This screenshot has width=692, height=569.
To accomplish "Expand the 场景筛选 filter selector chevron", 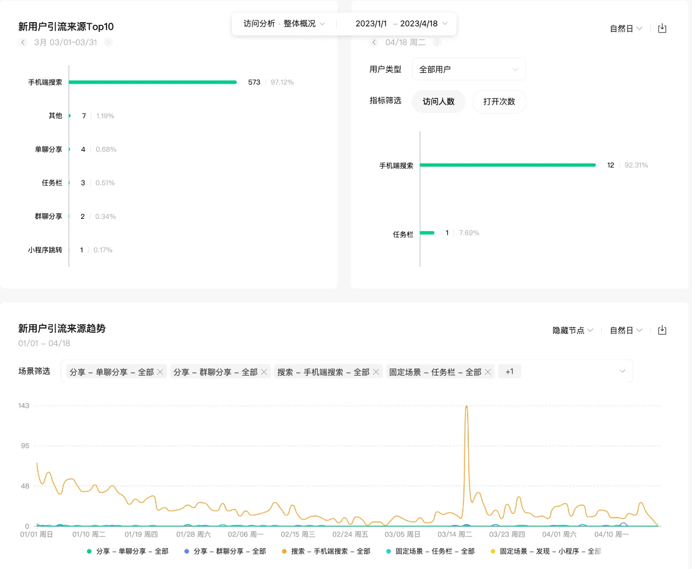I will (621, 371).
